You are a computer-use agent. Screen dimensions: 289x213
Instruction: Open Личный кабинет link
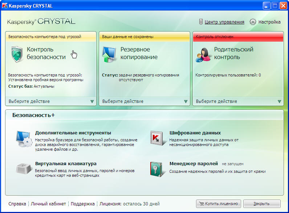(x=48, y=204)
